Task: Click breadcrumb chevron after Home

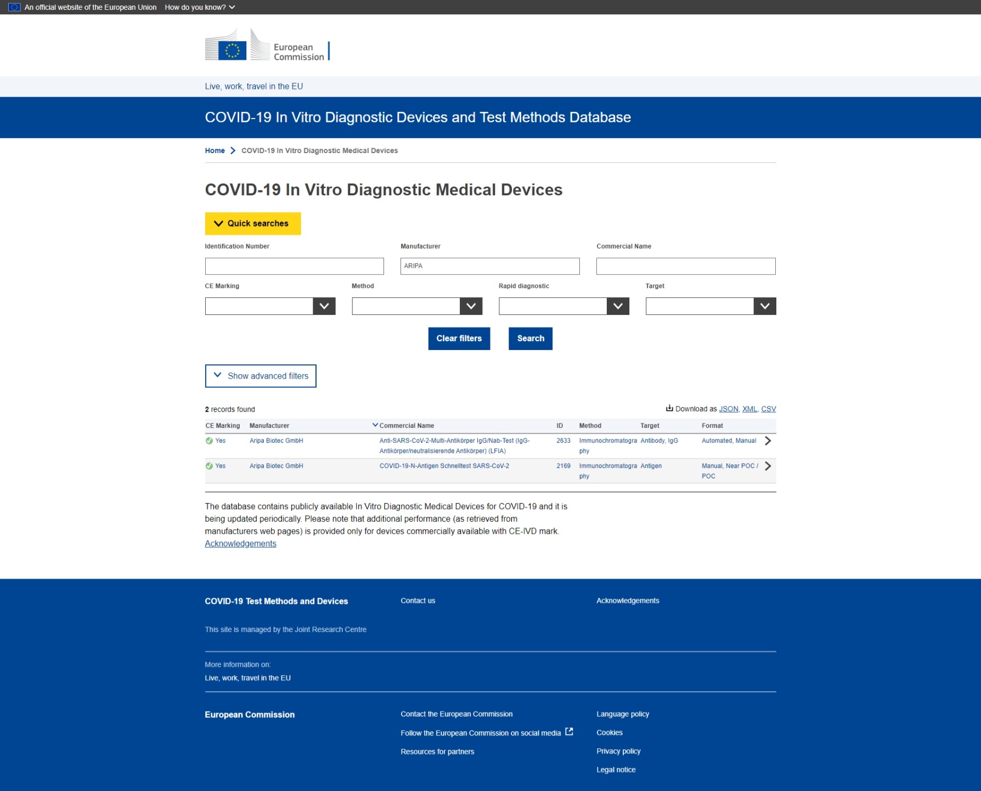Action: (233, 151)
